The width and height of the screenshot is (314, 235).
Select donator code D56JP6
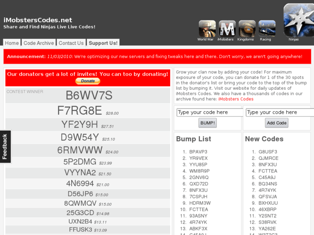coord(80,194)
